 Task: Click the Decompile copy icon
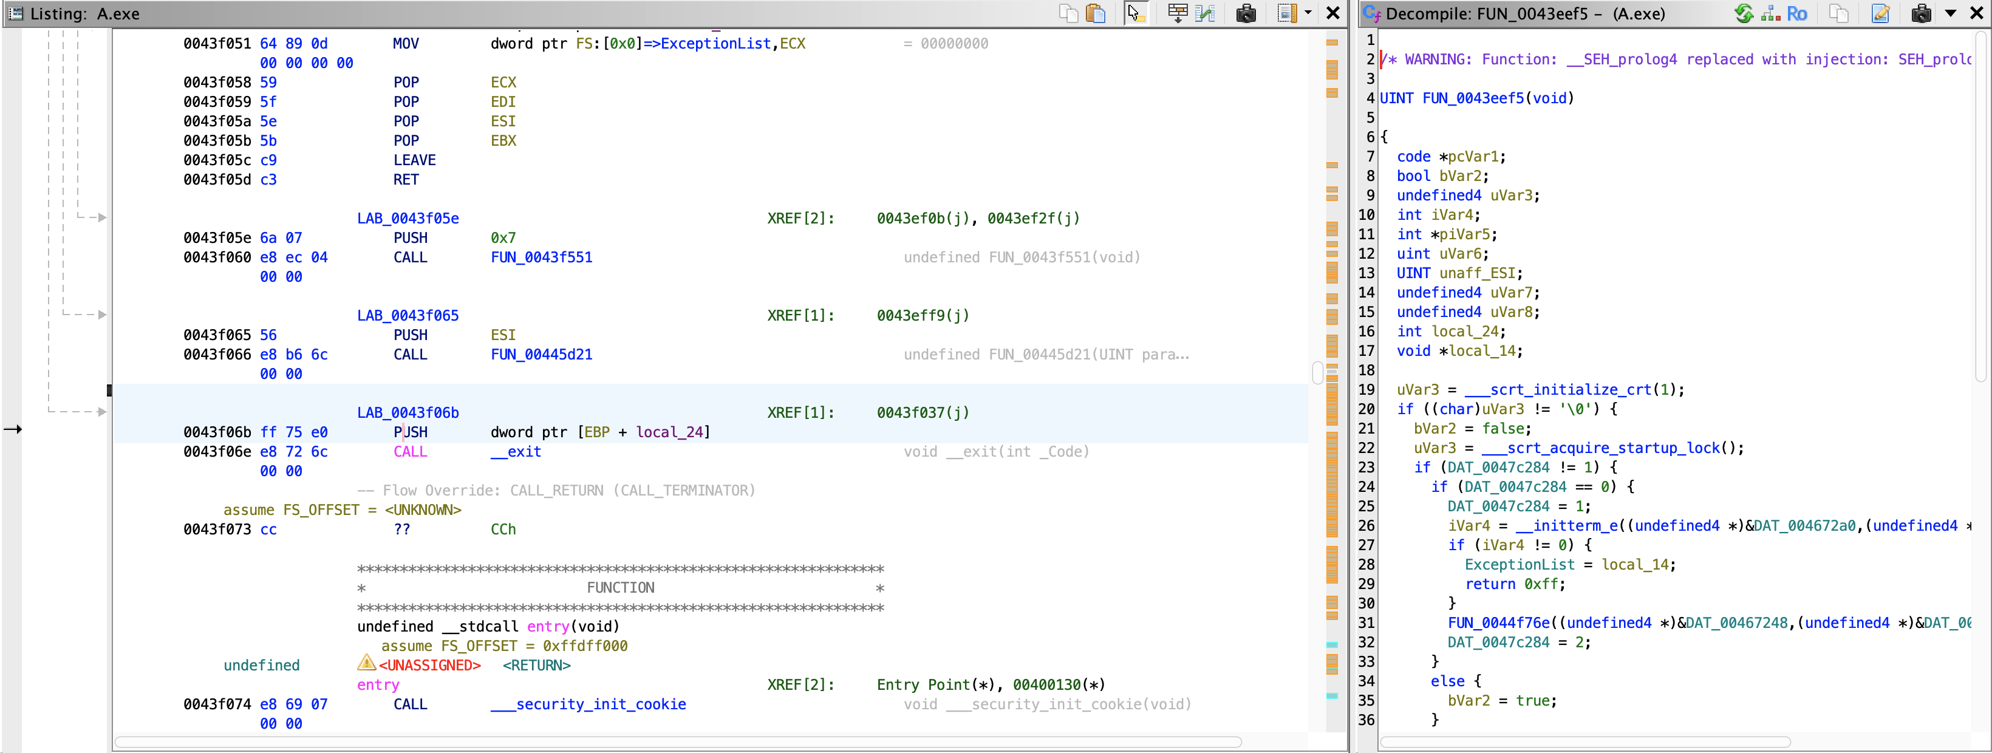(x=1839, y=13)
